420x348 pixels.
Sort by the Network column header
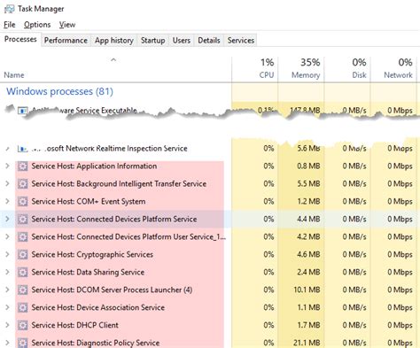click(x=393, y=69)
